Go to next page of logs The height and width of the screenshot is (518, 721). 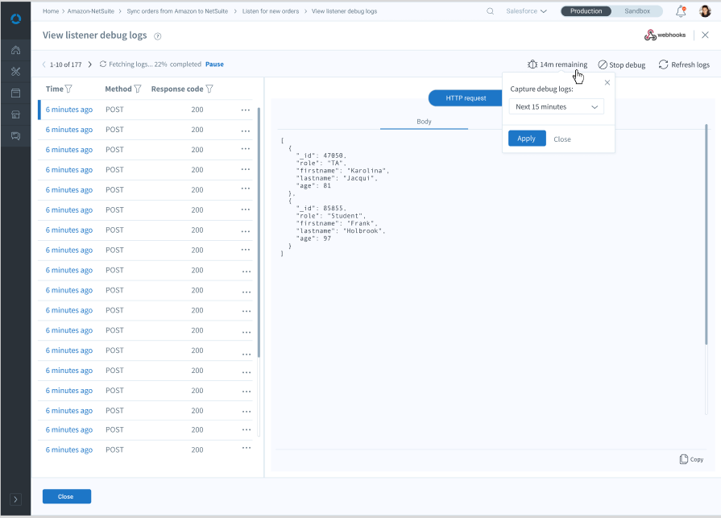tap(89, 64)
